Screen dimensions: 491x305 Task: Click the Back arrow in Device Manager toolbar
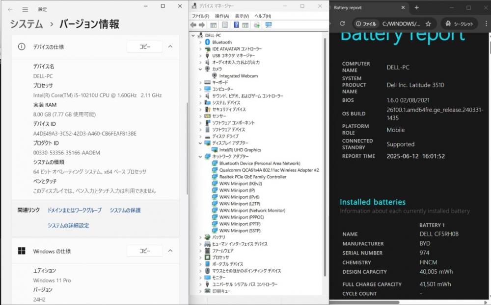[x=193, y=25]
